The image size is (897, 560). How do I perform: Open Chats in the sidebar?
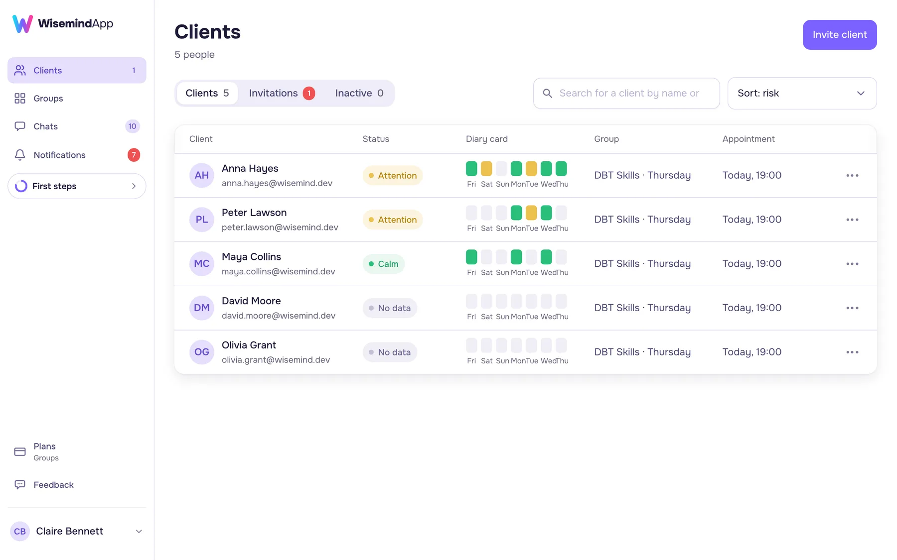click(77, 126)
